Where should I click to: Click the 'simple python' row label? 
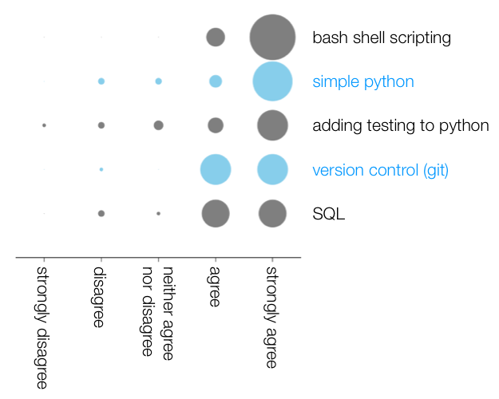click(363, 82)
